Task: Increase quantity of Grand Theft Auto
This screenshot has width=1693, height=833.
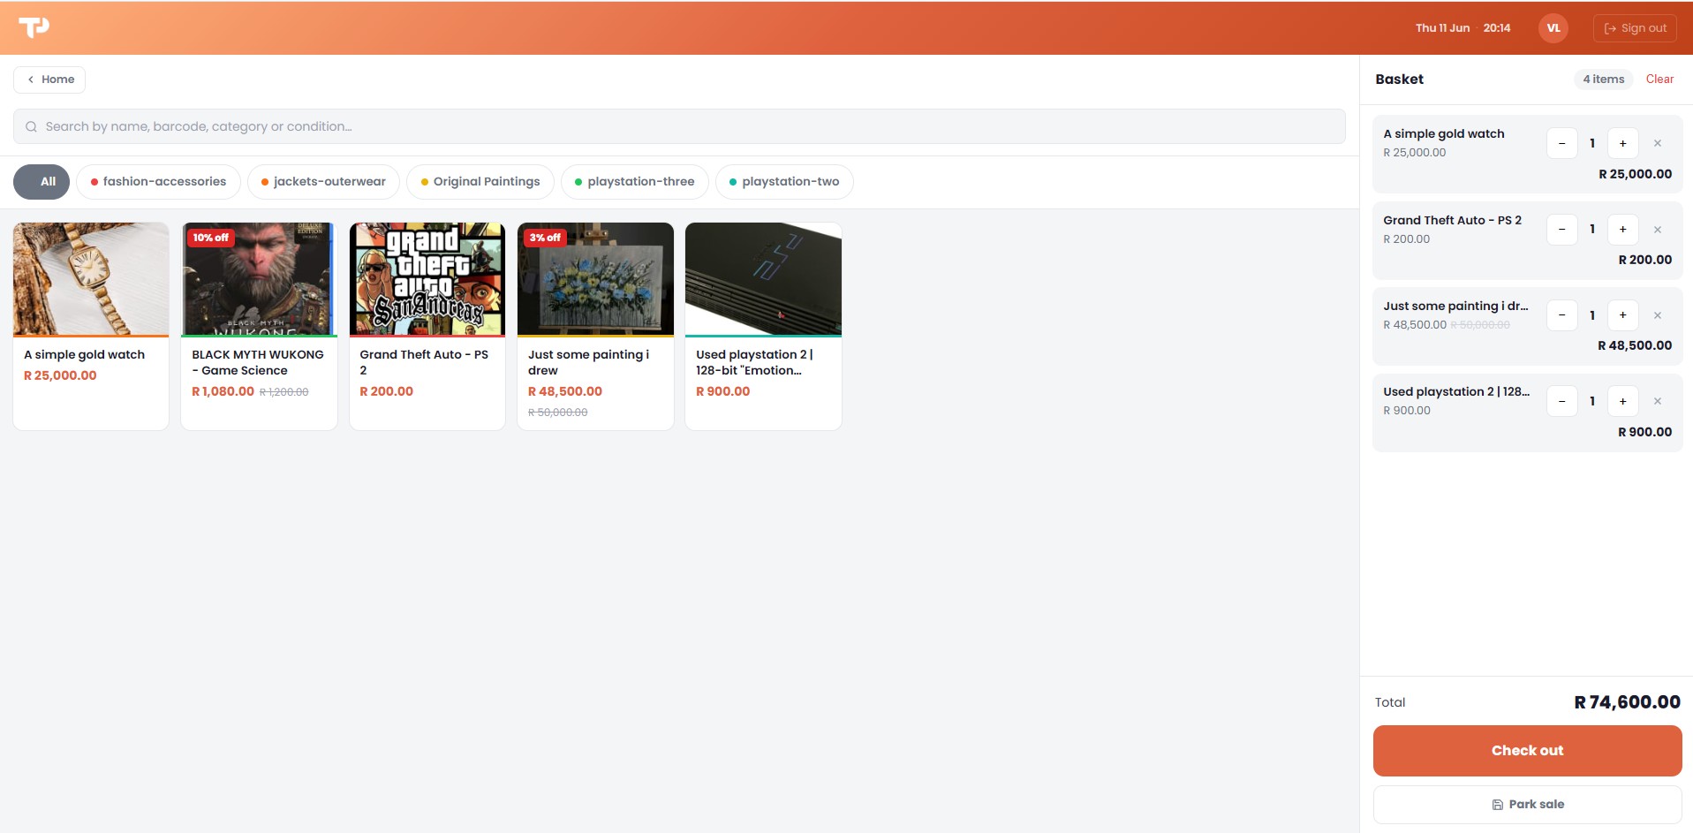Action: (1622, 230)
